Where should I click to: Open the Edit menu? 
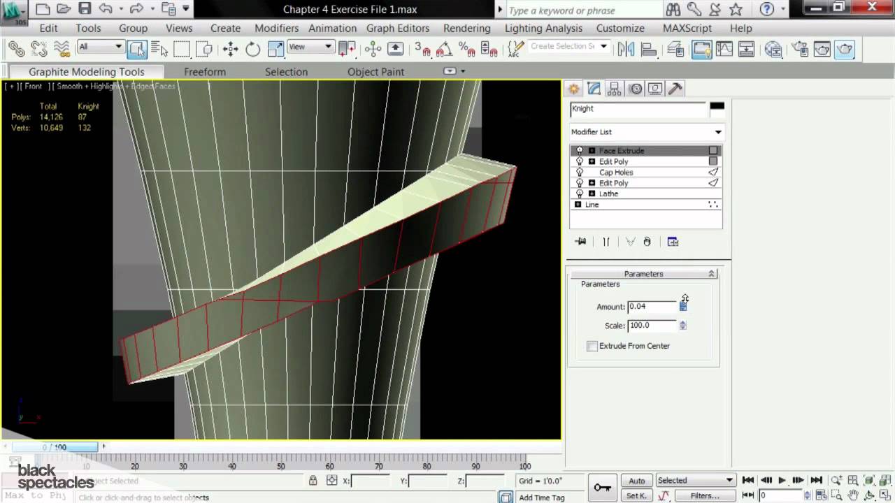[x=48, y=28]
